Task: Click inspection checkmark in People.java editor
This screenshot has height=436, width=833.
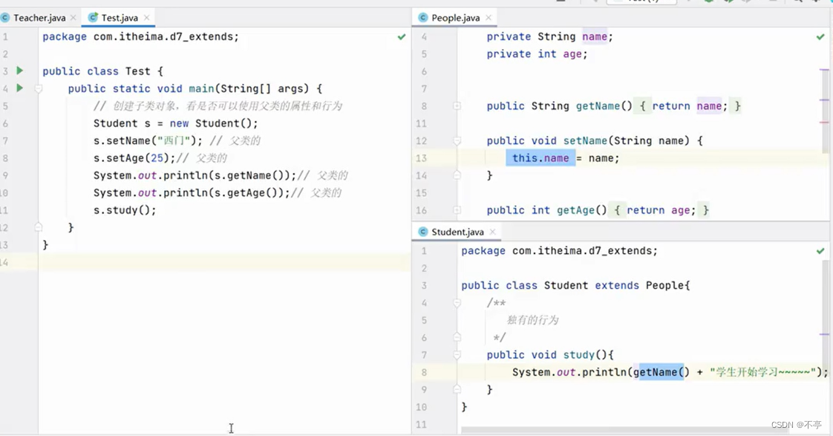Action: [820, 36]
